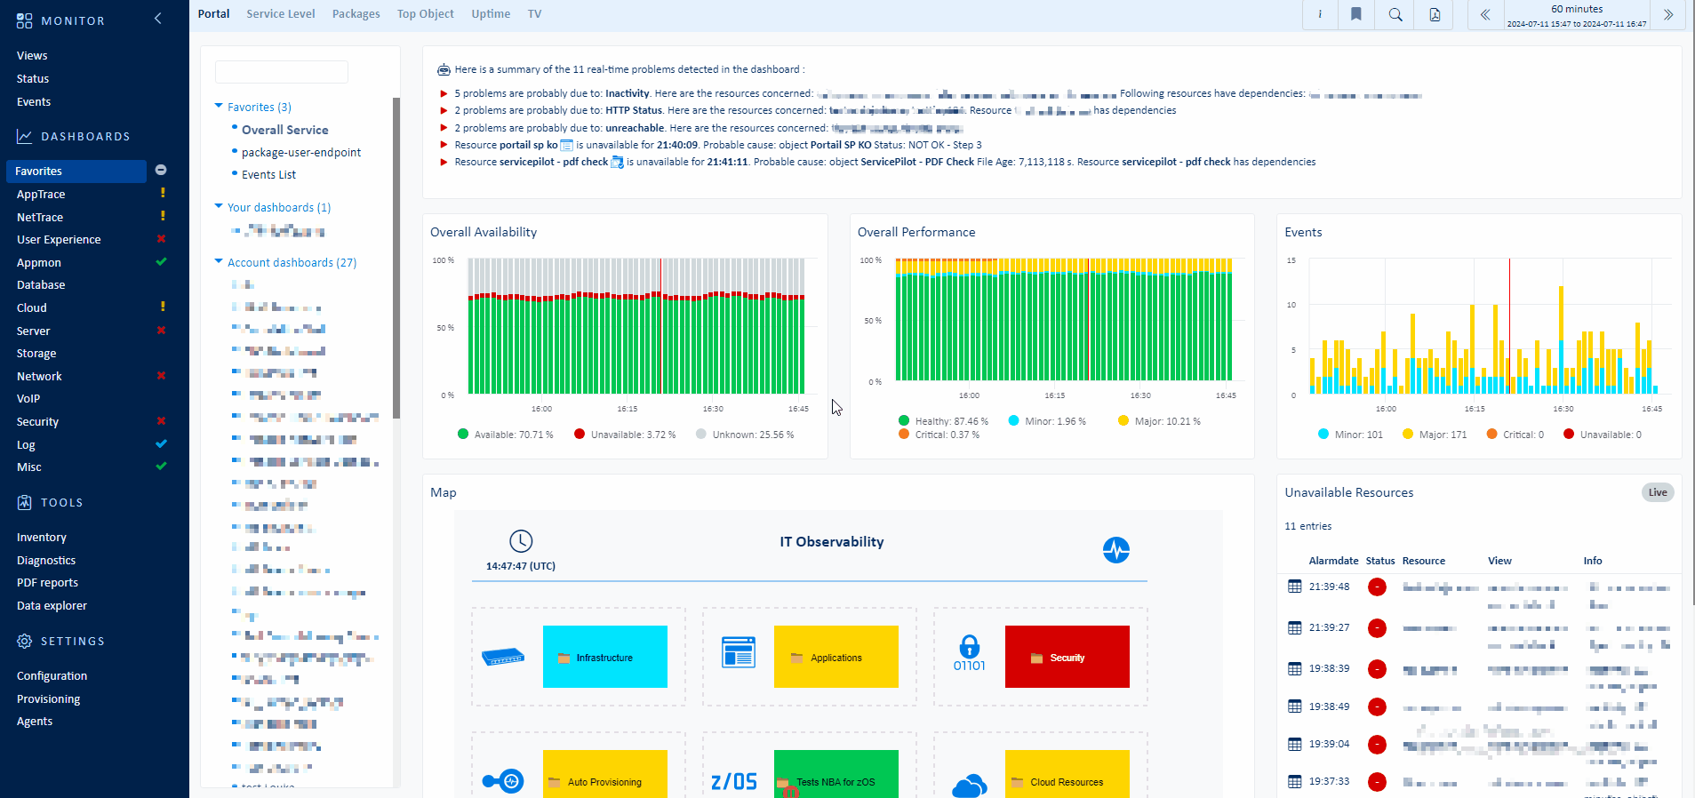
Task: Toggle the Major: 171 events legend
Action: [x=1435, y=435]
